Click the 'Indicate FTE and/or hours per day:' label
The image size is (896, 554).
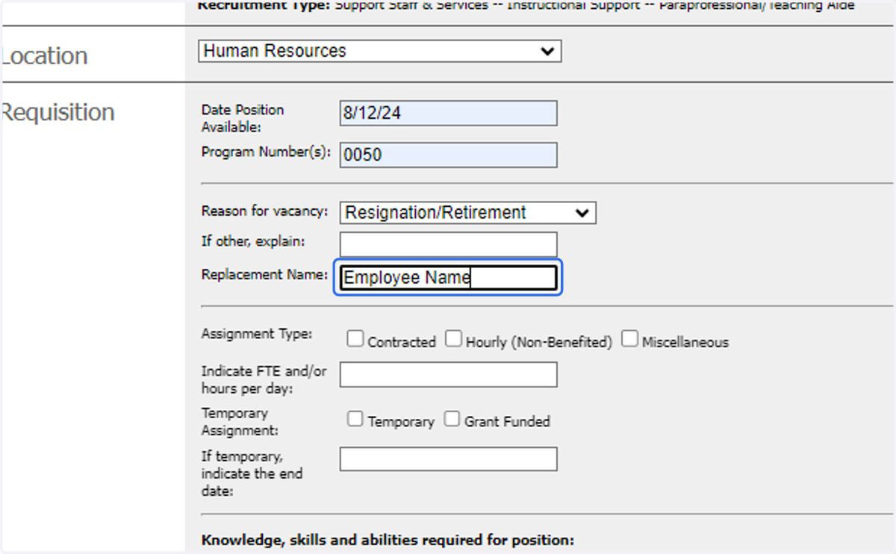coord(264,380)
